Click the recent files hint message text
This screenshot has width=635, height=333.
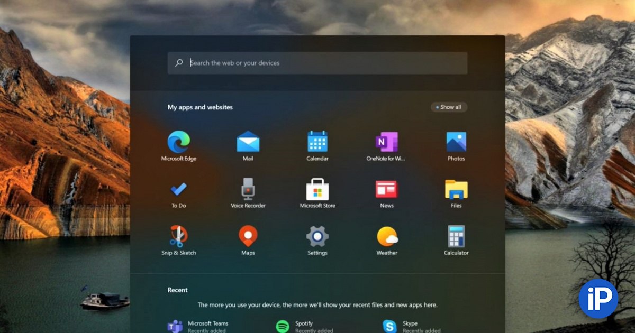click(x=317, y=305)
